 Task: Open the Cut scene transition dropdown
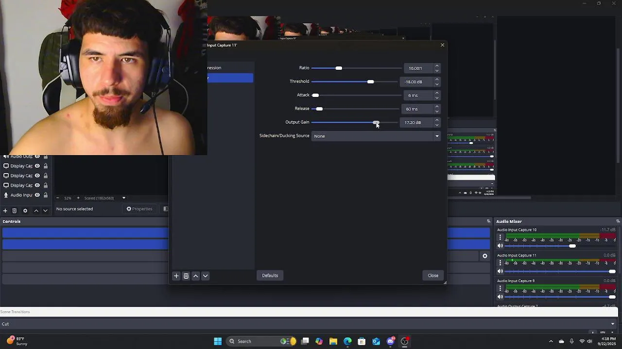(x=309, y=324)
